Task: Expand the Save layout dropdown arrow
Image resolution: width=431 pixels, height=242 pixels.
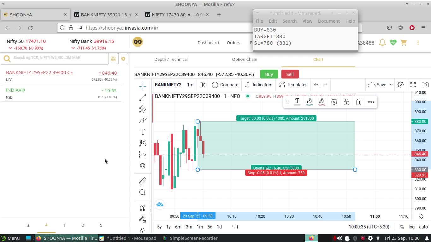Action: [x=391, y=85]
